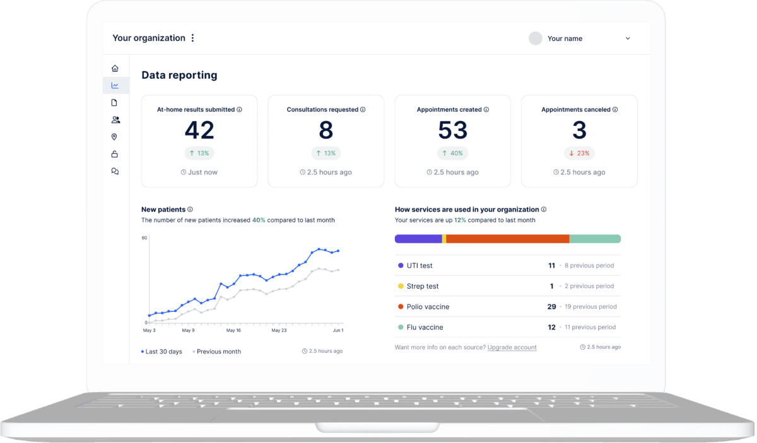757x443 pixels.
Task: Click info icon beside At-home results submitted
Action: (240, 110)
